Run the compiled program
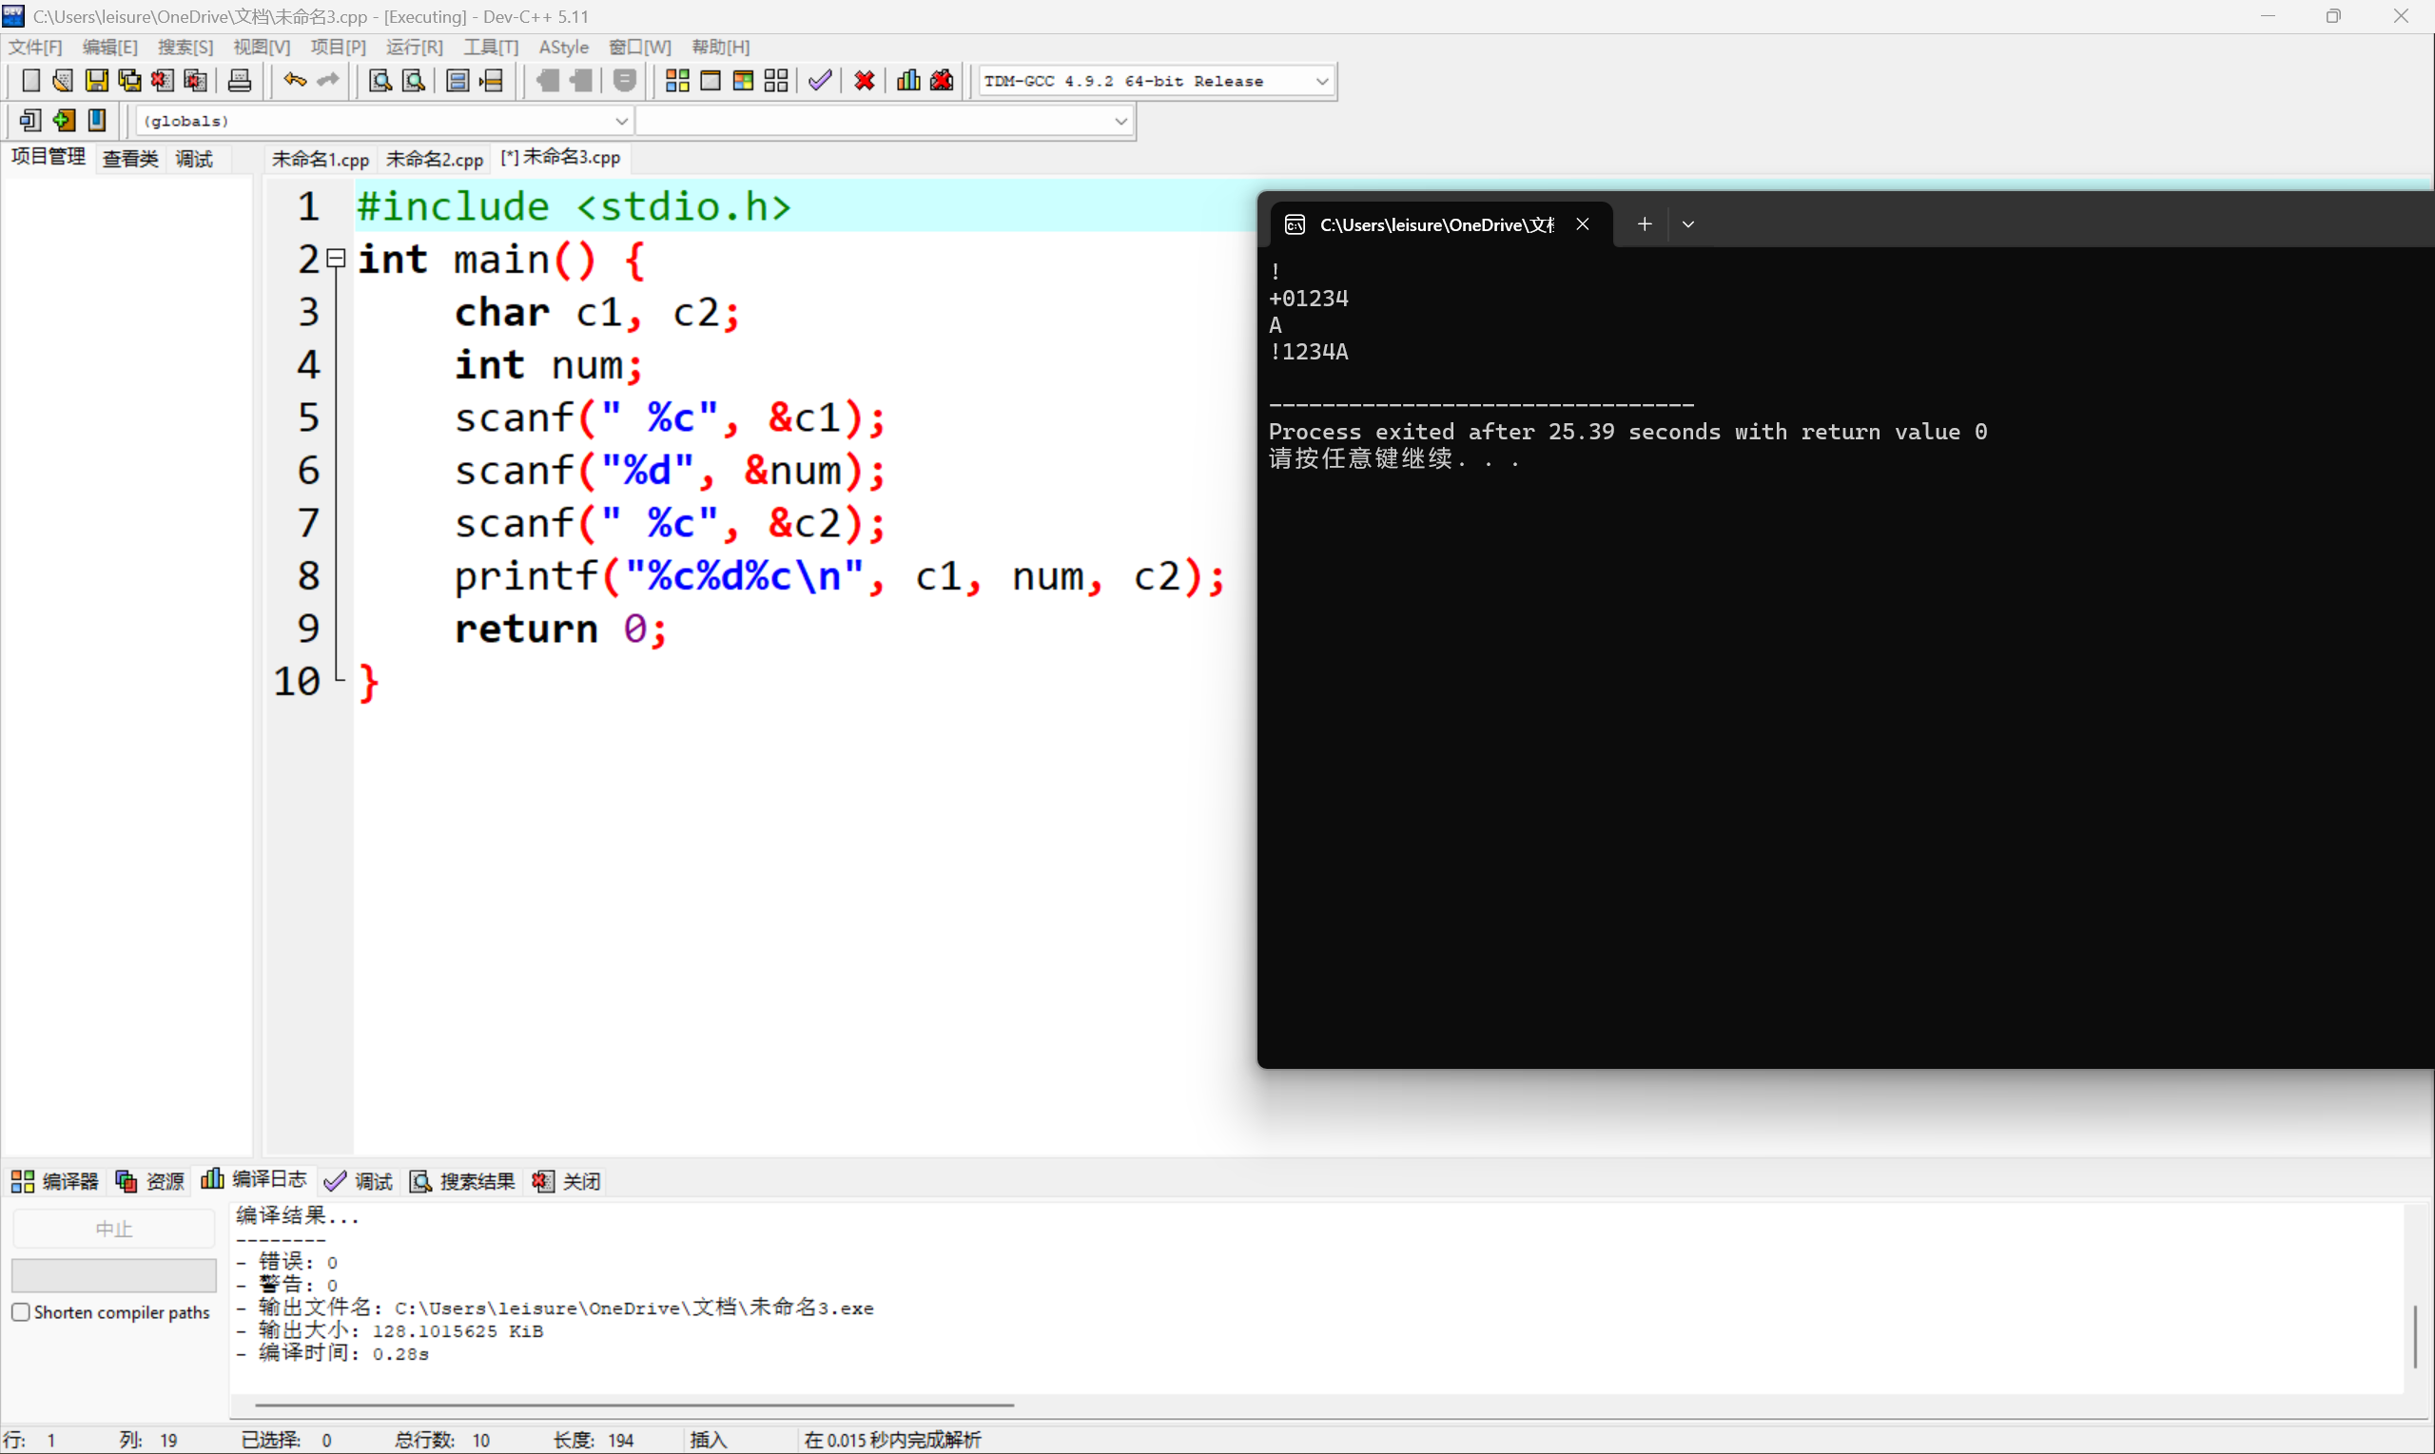The height and width of the screenshot is (1454, 2435). (x=711, y=80)
